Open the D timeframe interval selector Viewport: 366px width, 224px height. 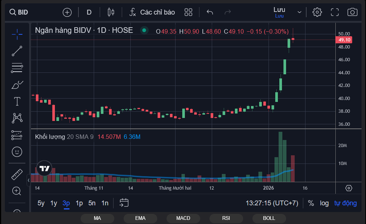89,12
